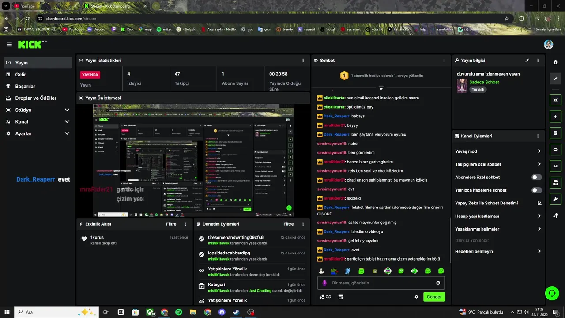Click the stream preview thumbnail
Image resolution: width=565 pixels, height=318 pixels.
pyautogui.click(x=193, y=160)
